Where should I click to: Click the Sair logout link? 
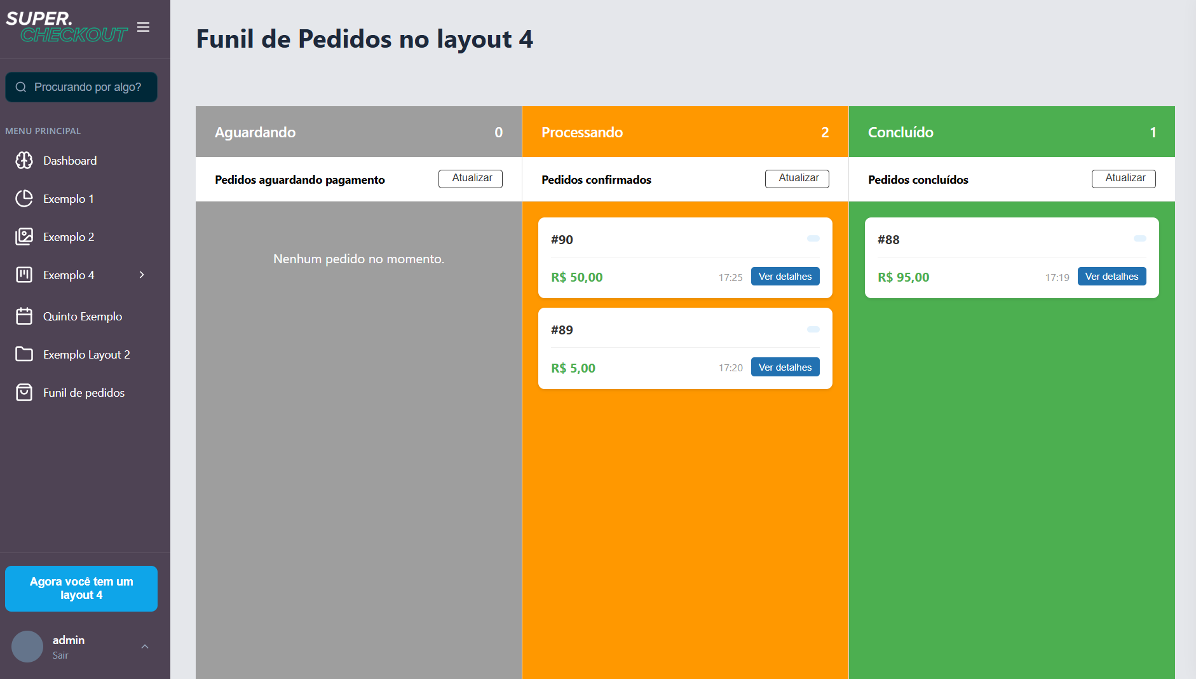point(60,655)
